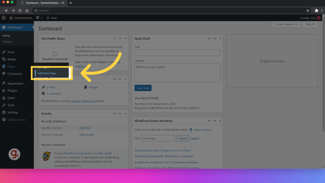Click the WordPress logo in admin bar

click(x=4, y=18)
